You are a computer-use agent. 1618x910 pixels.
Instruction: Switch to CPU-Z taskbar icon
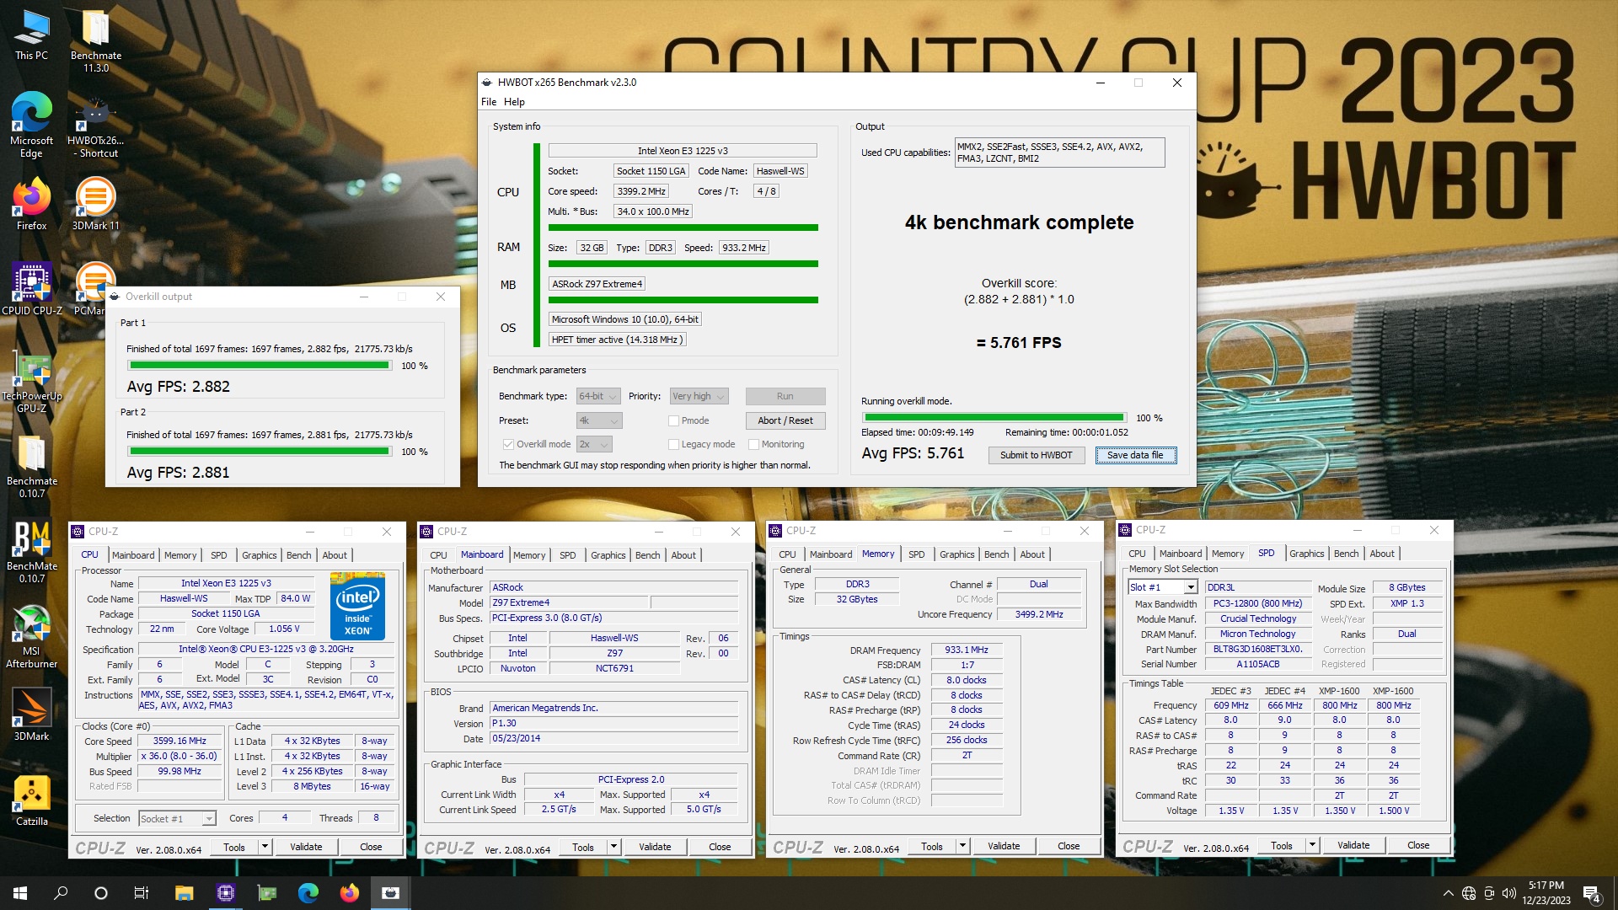coord(225,893)
